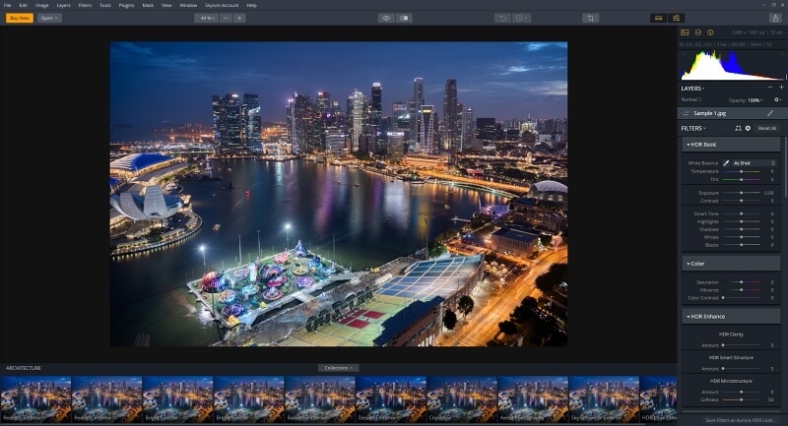The image size is (788, 426).
Task: Apply the Aerial Photography look thumbnail
Action: click(x=533, y=398)
